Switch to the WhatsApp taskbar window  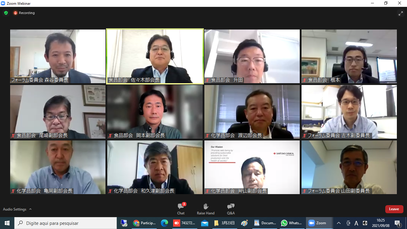click(292, 223)
